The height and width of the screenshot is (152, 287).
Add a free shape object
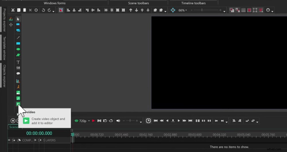(18, 55)
